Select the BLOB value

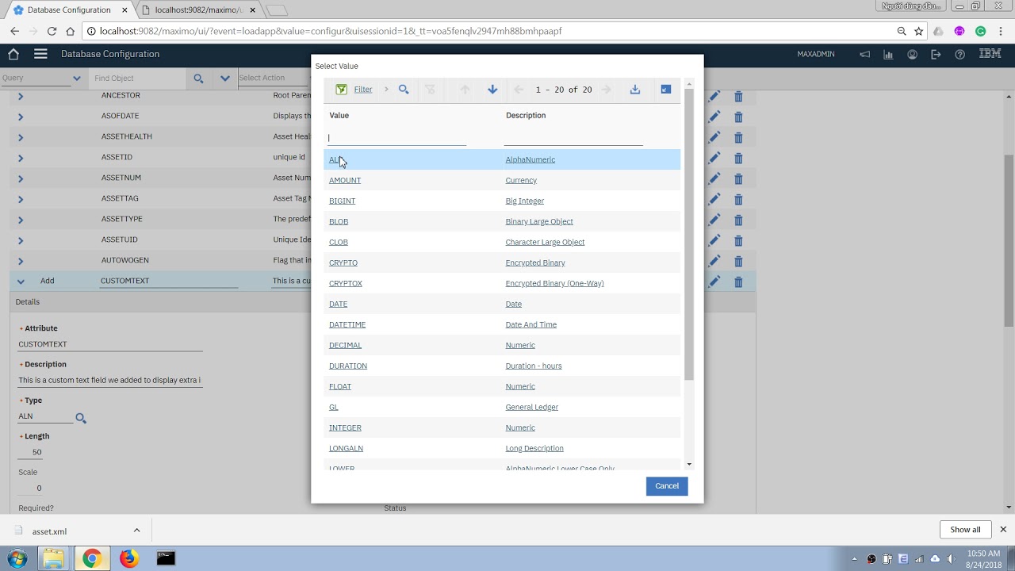[339, 221]
